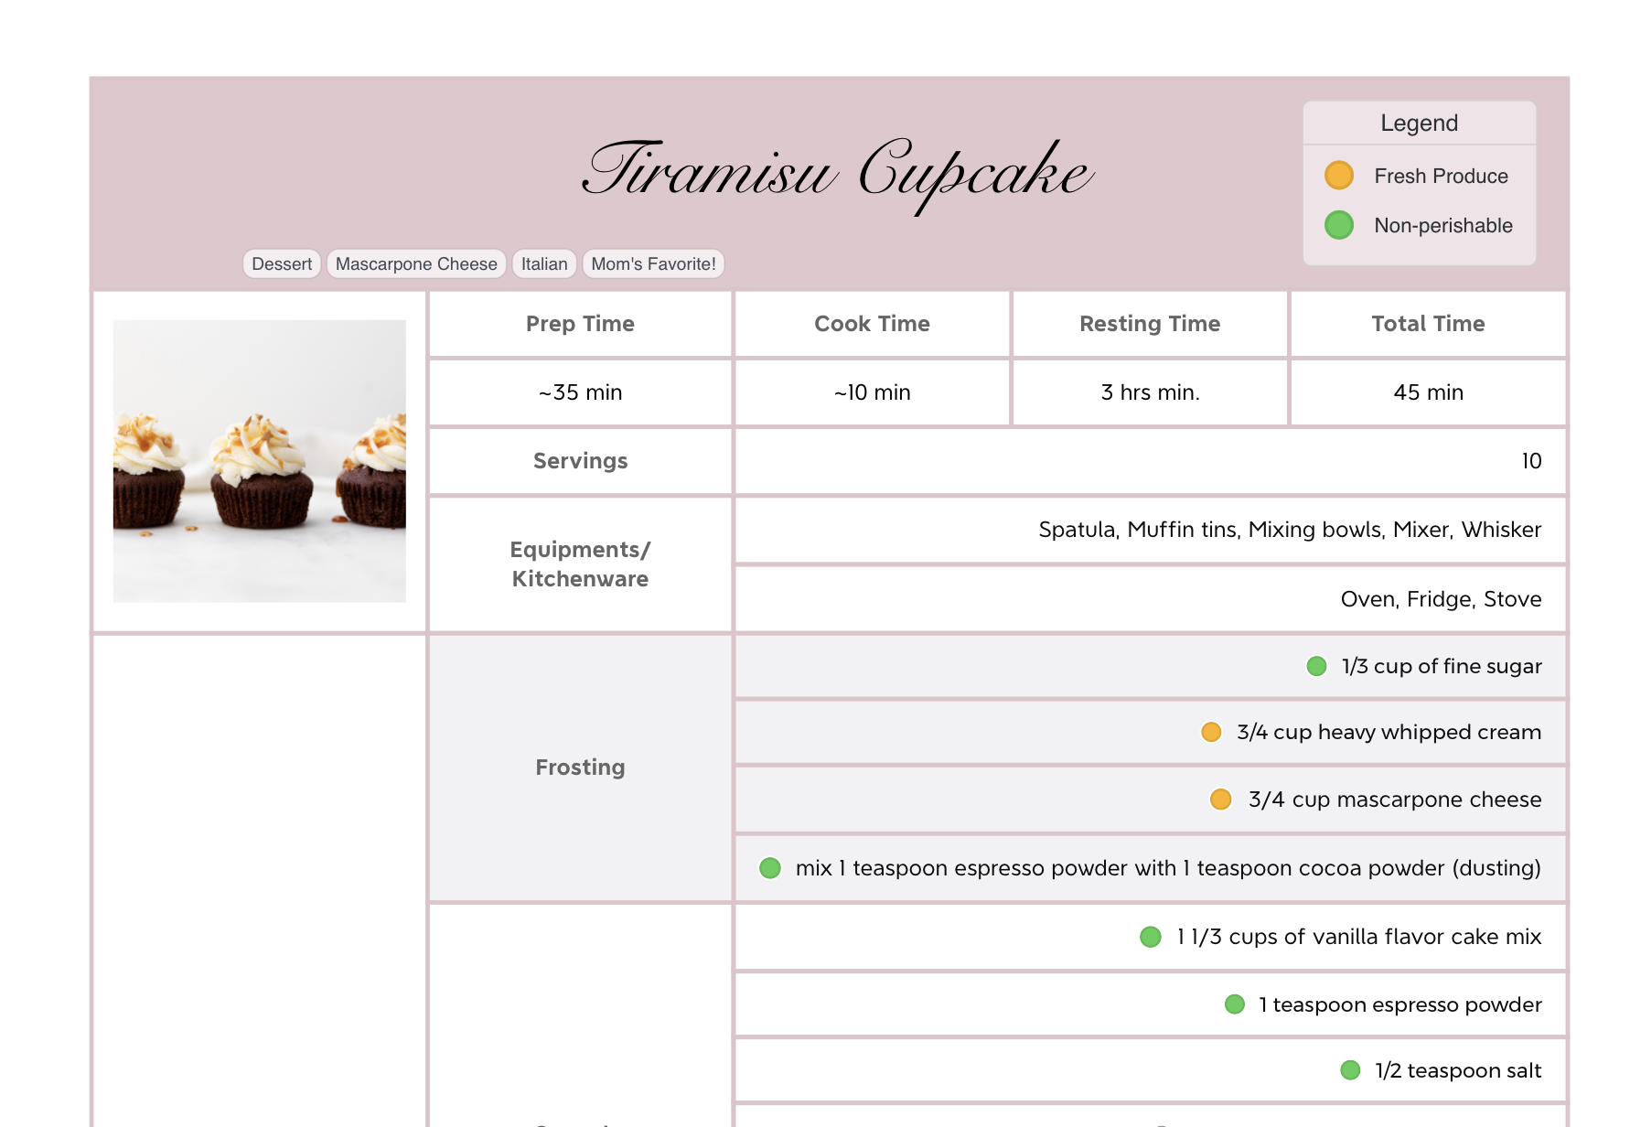1630x1127 pixels.
Task: Click green dot beside vanilla cake mix
Action: pos(1151,937)
